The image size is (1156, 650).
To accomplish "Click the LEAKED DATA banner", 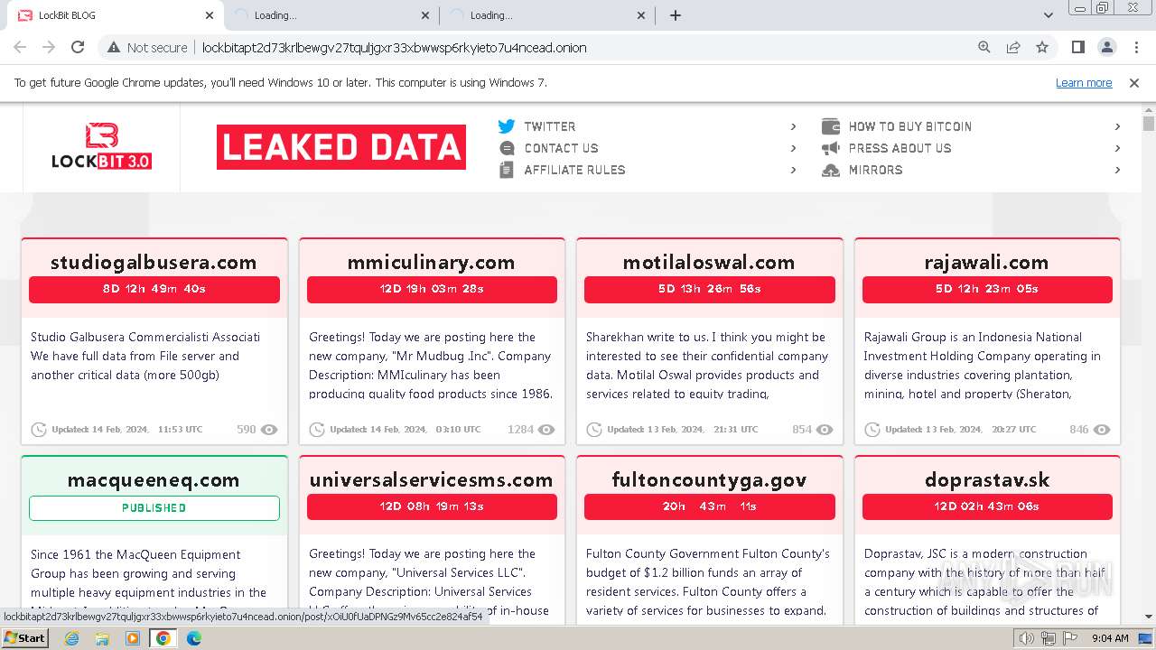I will click(341, 147).
